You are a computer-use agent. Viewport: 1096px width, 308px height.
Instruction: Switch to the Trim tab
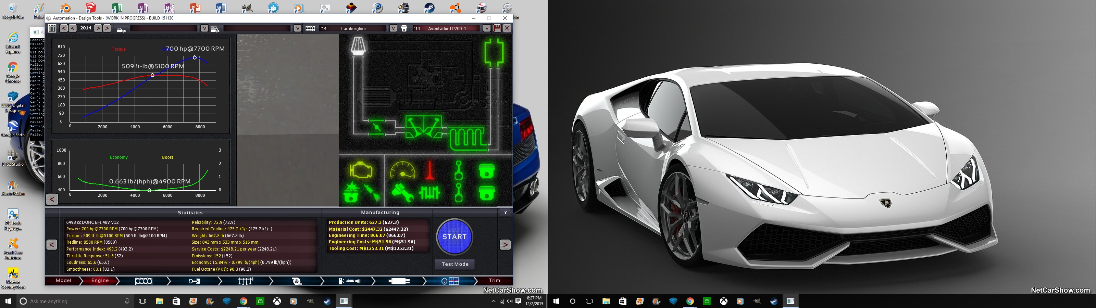pyautogui.click(x=494, y=281)
